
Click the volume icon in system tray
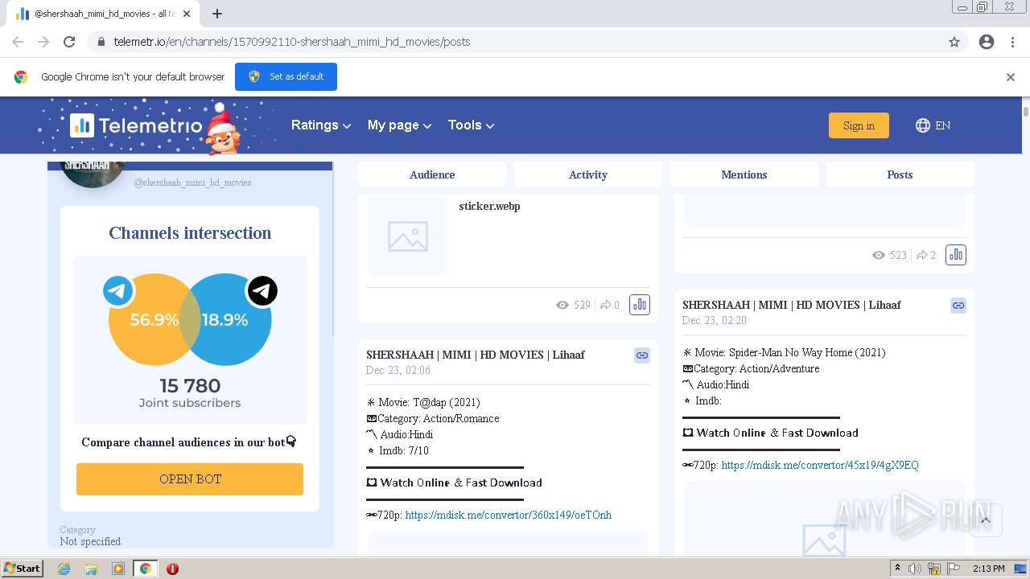pos(915,569)
